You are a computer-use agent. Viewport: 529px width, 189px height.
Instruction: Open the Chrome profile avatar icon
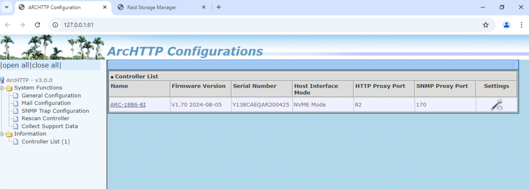coord(507,25)
